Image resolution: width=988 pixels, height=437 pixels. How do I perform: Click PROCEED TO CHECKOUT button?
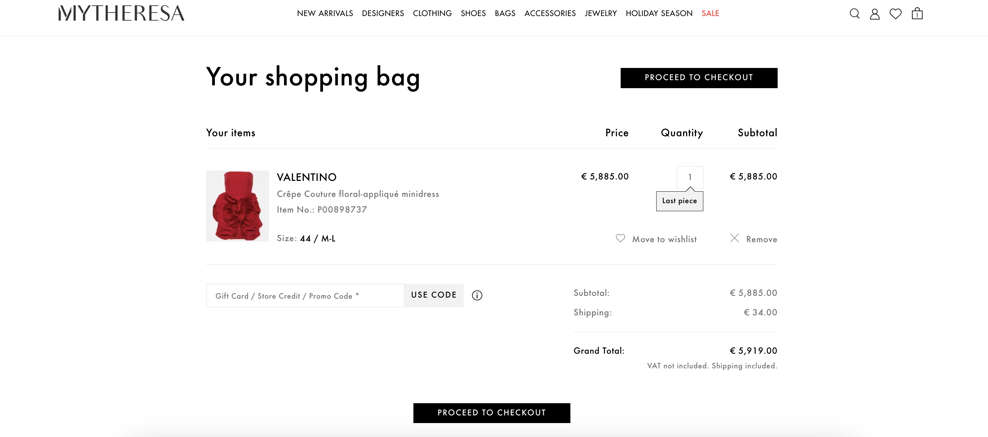[699, 77]
